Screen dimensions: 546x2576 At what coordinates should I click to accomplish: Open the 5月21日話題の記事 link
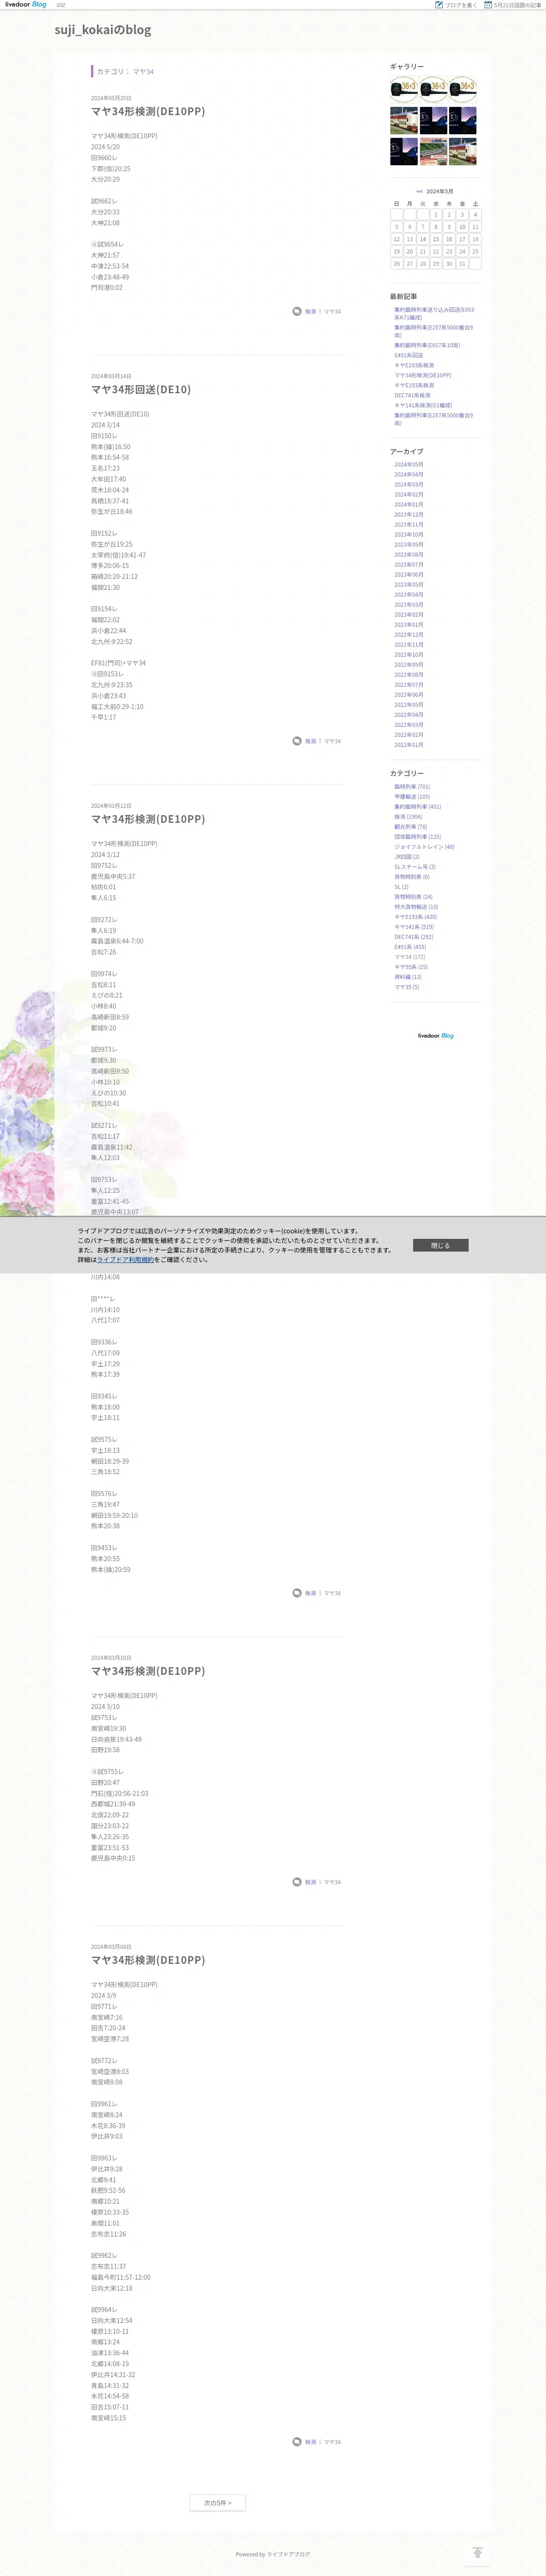tap(518, 5)
